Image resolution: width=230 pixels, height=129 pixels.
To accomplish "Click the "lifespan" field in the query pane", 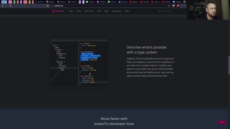I will pyautogui.click(x=62, y=66).
